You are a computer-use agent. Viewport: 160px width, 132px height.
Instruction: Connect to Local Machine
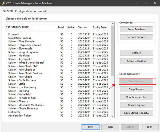pos(137,29)
